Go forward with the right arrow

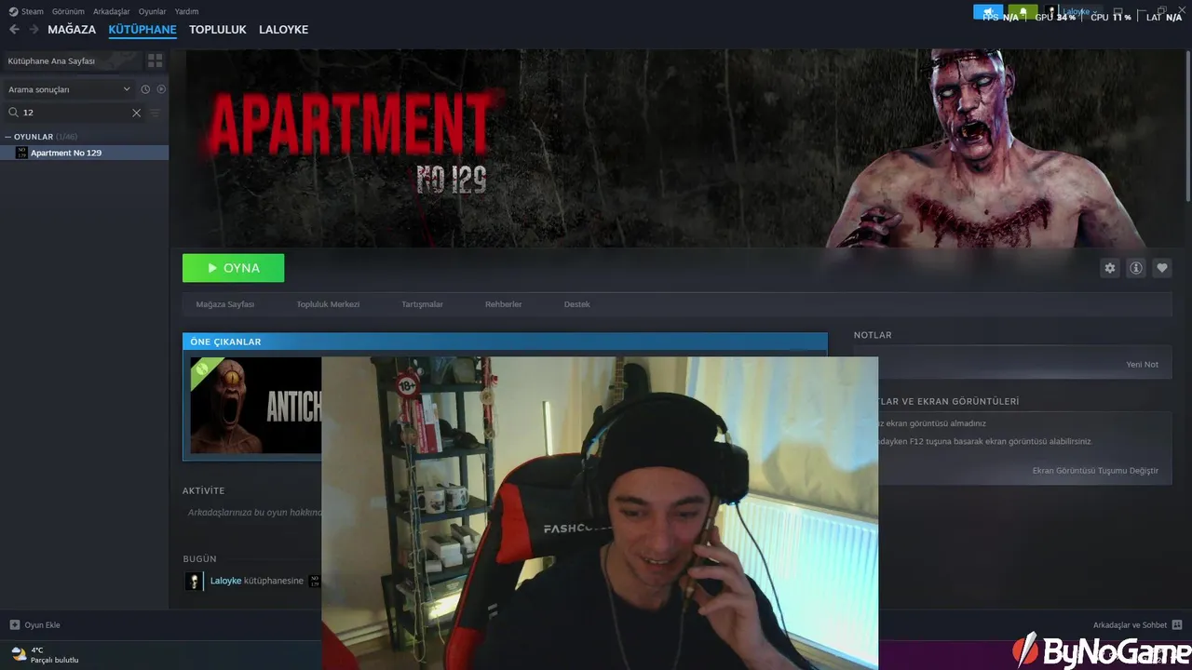click(34, 30)
